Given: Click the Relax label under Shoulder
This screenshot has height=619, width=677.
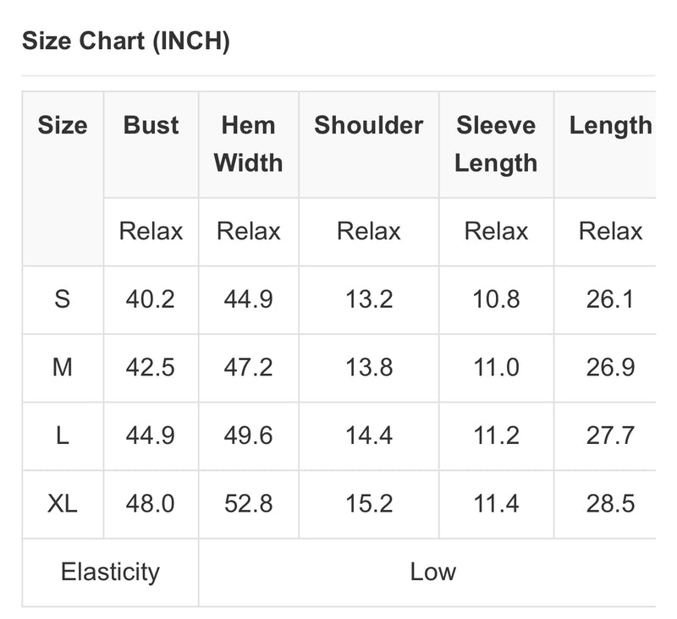Looking at the screenshot, I should tap(369, 231).
